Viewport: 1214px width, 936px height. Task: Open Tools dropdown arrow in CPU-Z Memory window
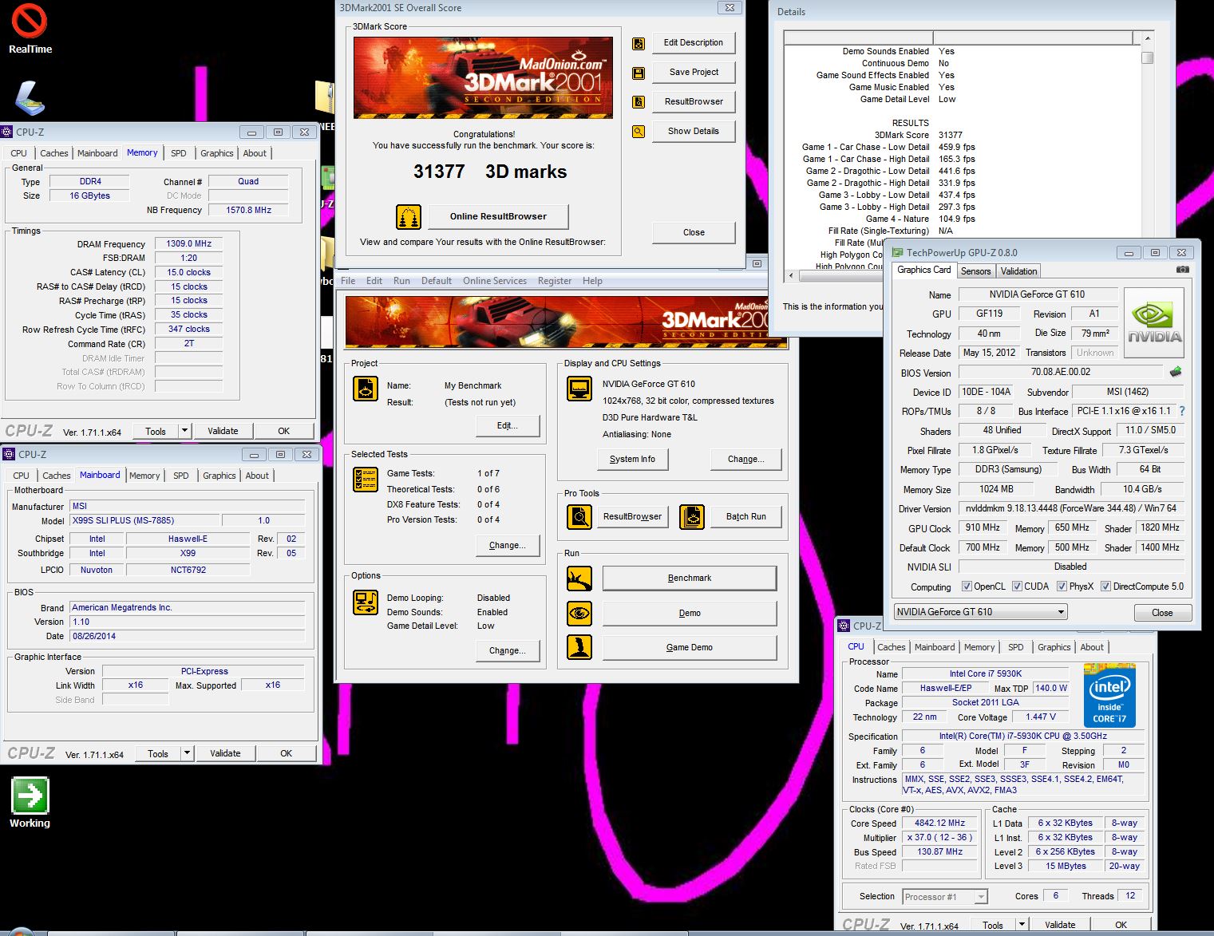[x=184, y=431]
